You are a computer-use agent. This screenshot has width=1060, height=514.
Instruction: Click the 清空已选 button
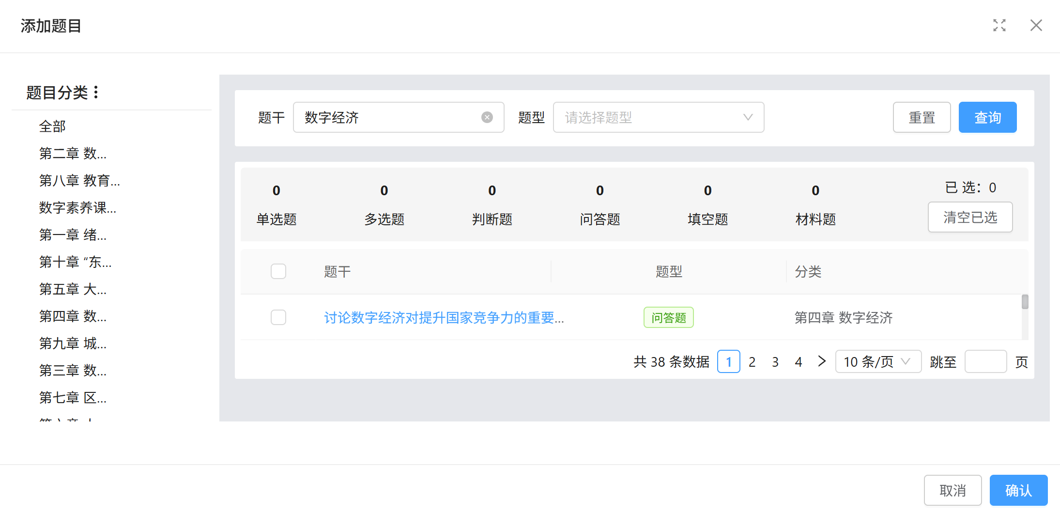(x=970, y=217)
